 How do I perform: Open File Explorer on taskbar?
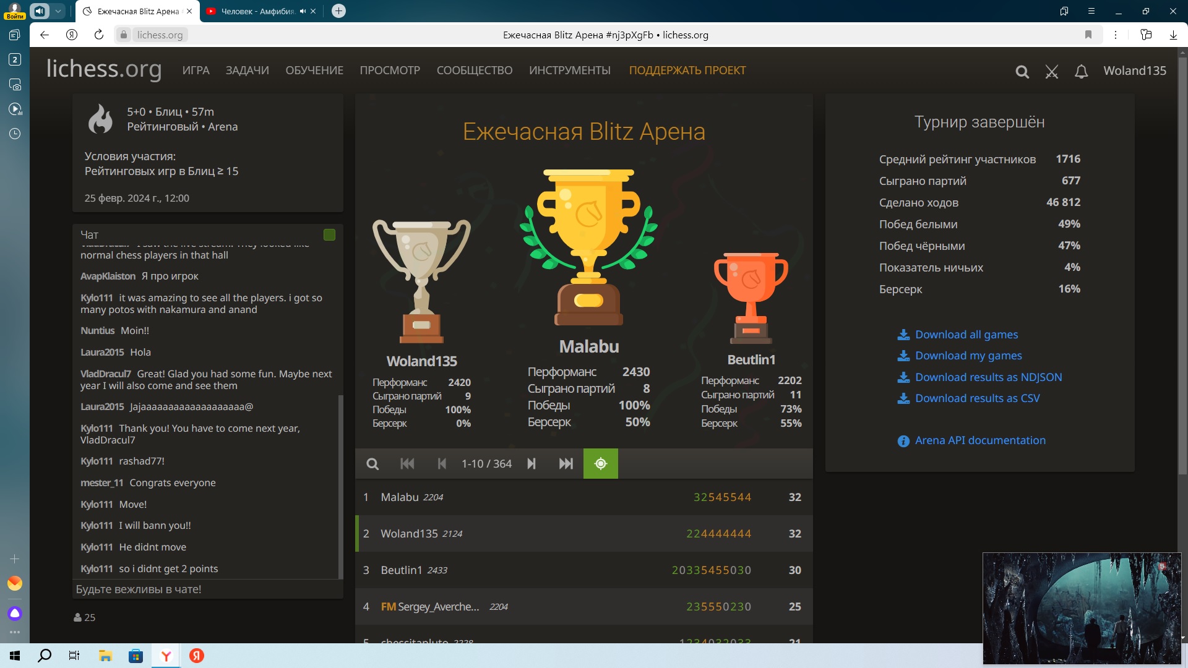coord(105,656)
